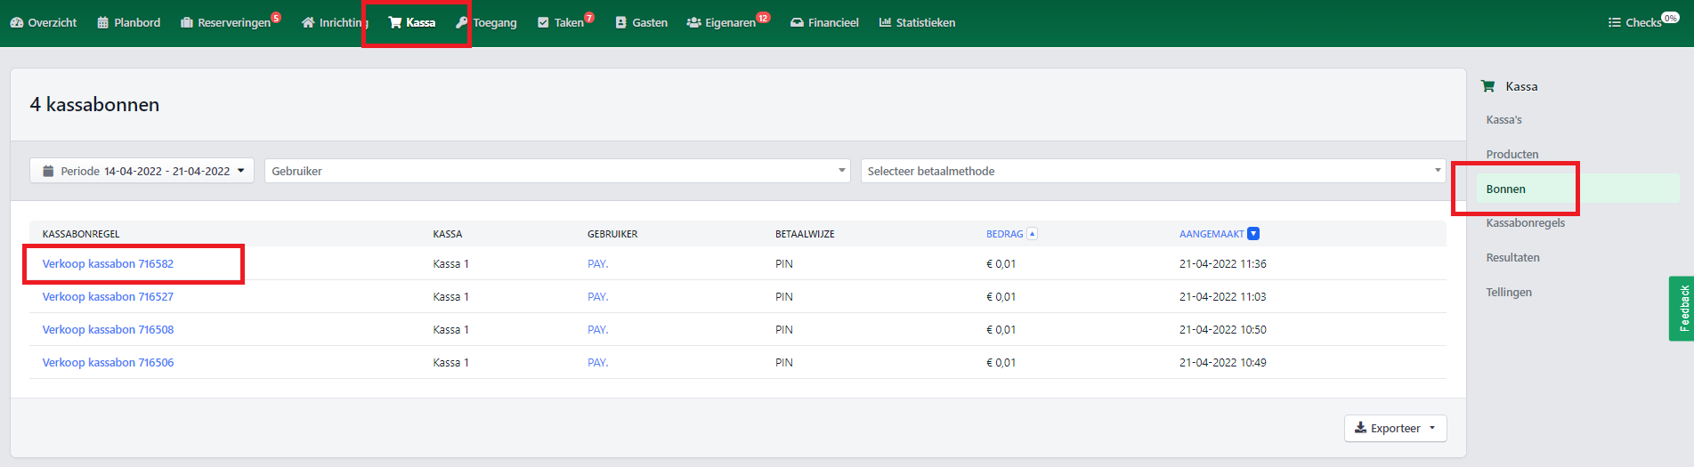Sort by the AANGEMAAKT column

[1212, 234]
